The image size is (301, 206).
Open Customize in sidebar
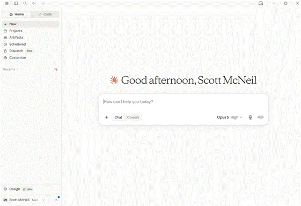tap(31, 57)
